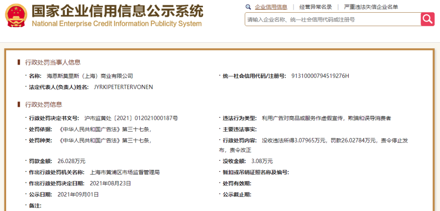Image resolution: width=440 pixels, height=211 pixels.
Task: Click decision number 沪市监黄处〔2021〕012021000187号
Action: tap(131, 118)
